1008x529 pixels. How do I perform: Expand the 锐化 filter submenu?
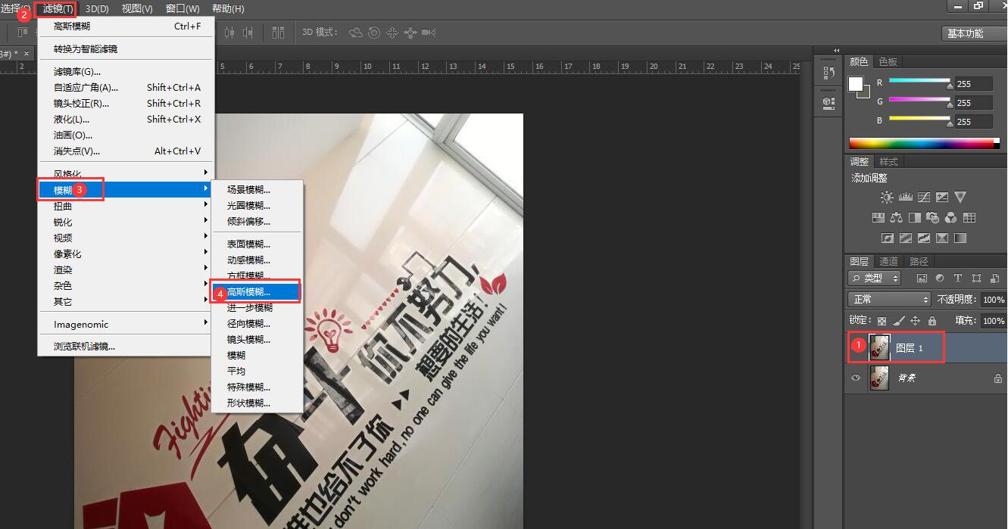pyautogui.click(x=76, y=221)
